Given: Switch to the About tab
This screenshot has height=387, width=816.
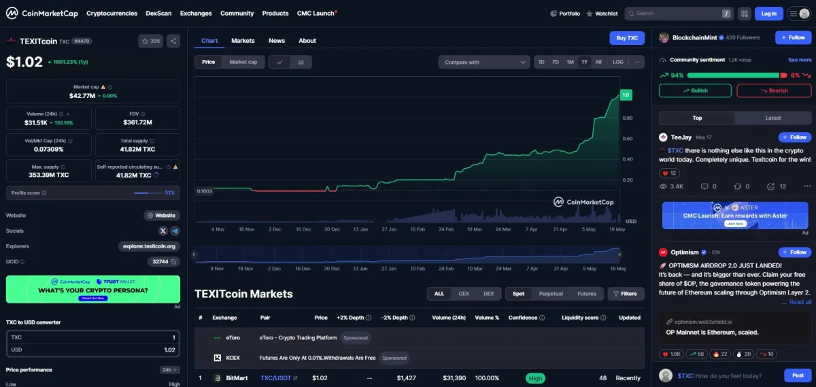Looking at the screenshot, I should (x=307, y=41).
